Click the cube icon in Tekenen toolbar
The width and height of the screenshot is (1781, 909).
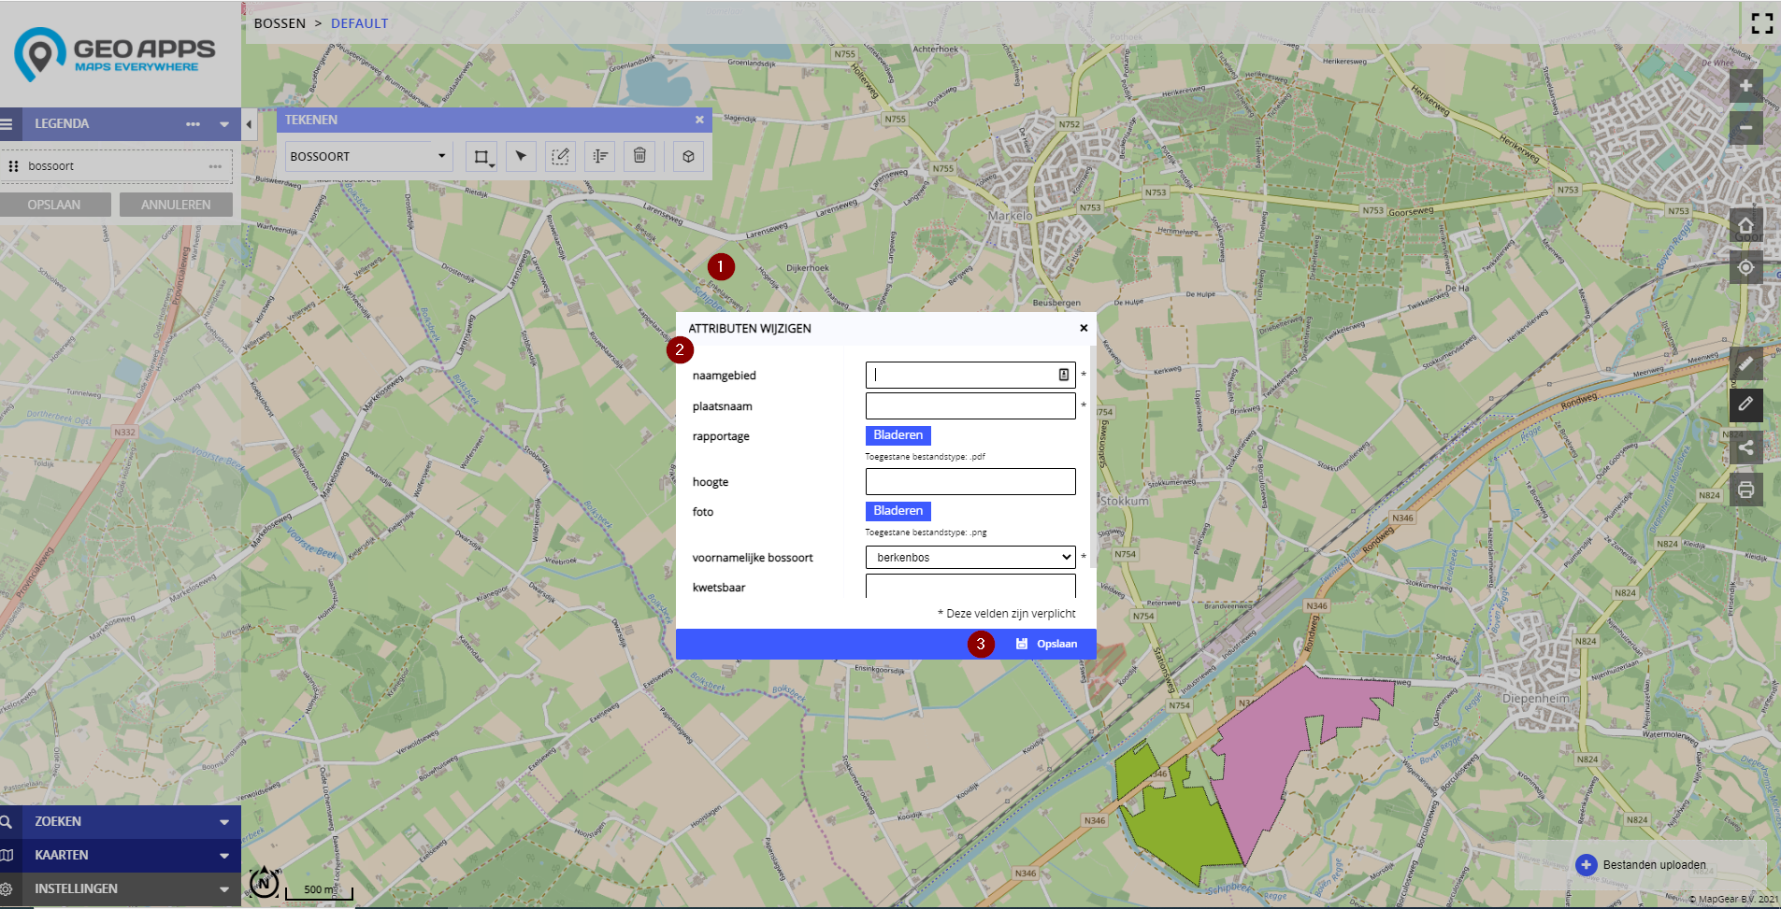[x=689, y=156]
